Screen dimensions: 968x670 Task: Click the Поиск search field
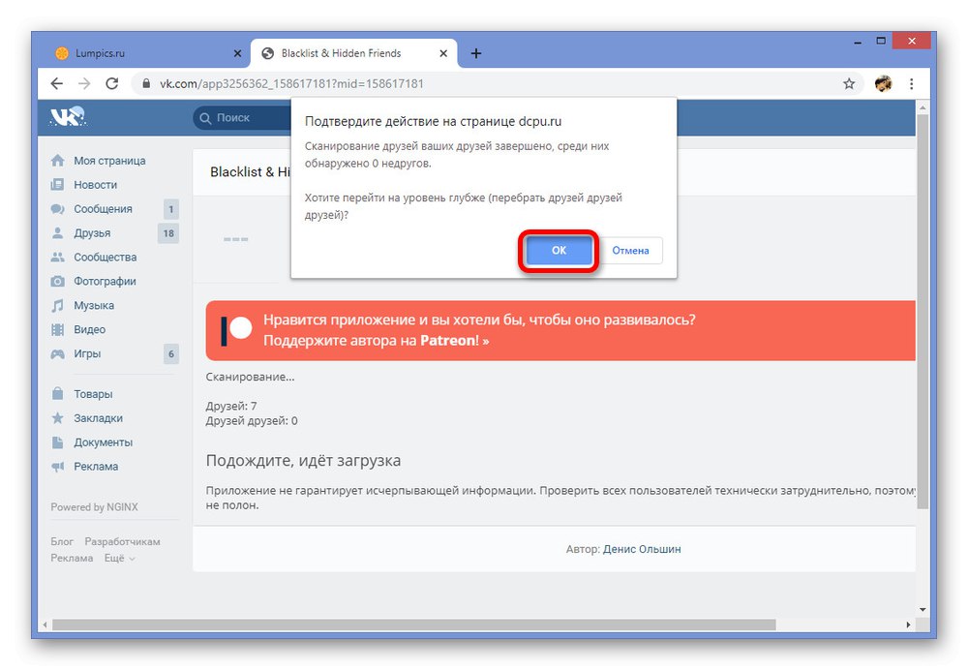(x=242, y=117)
